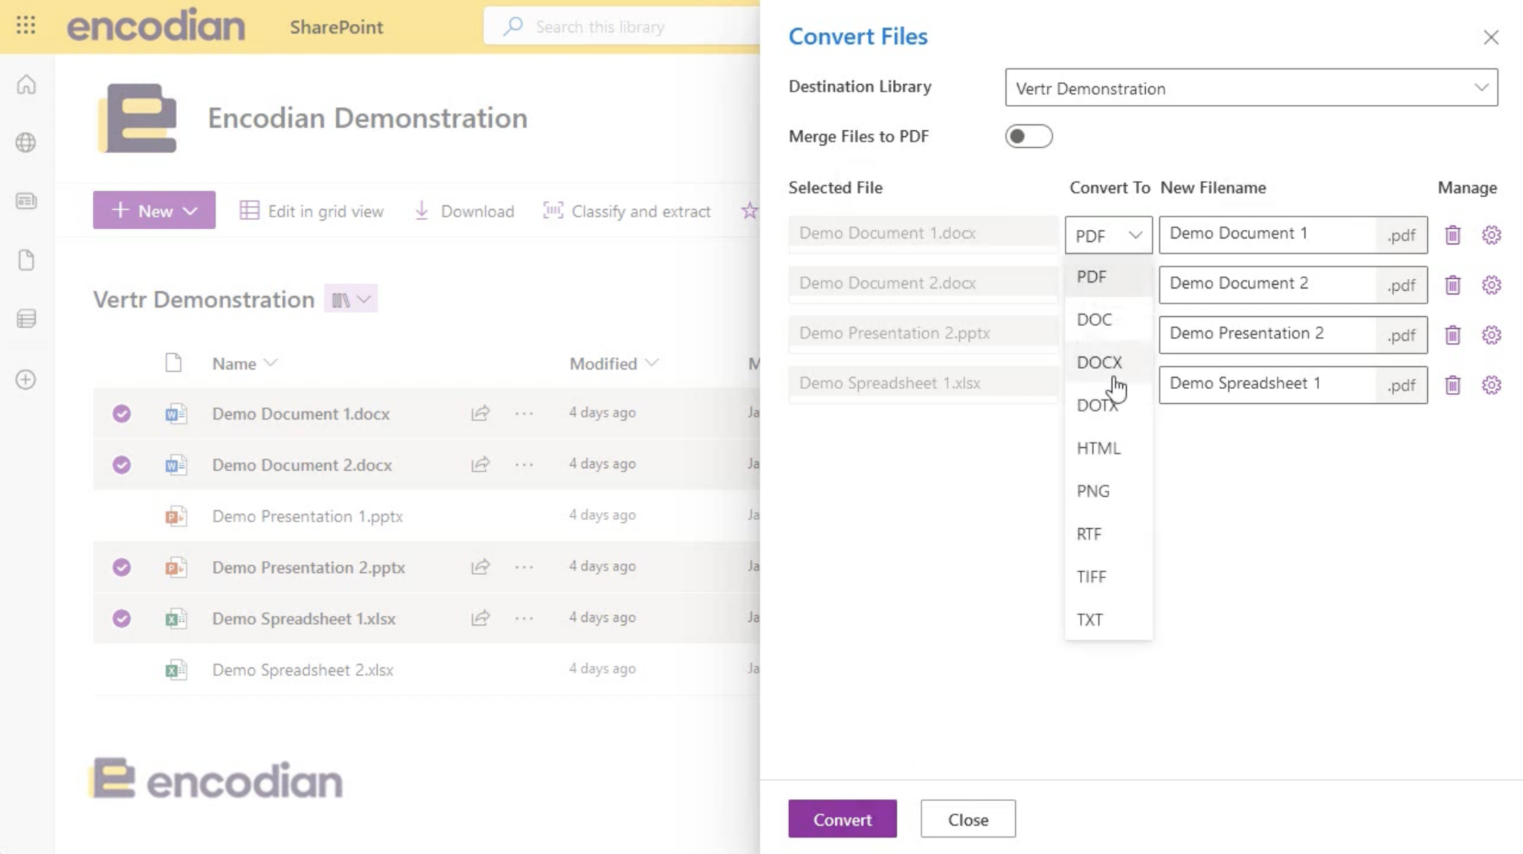Open settings gear for Demo Spreadsheet 1
The height and width of the screenshot is (854, 1523).
tap(1491, 385)
